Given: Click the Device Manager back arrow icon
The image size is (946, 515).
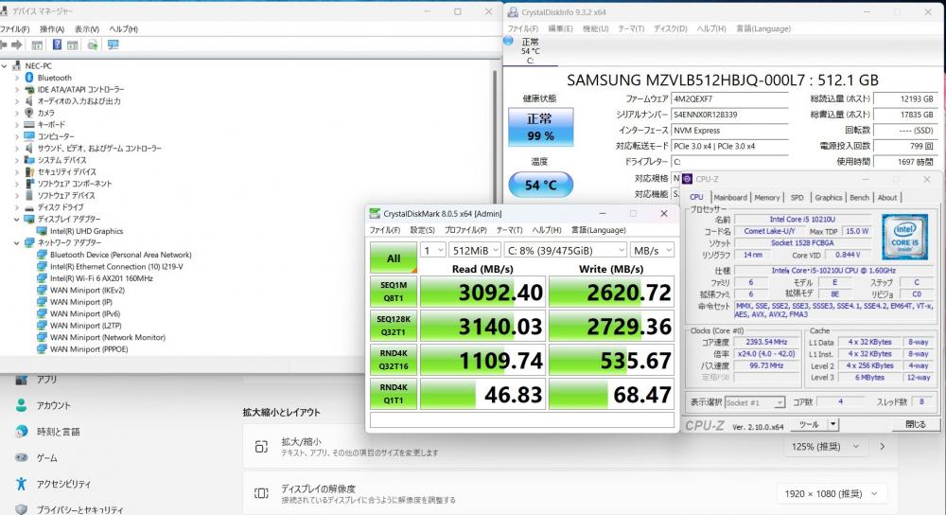Looking at the screenshot, I should pyautogui.click(x=4, y=44).
